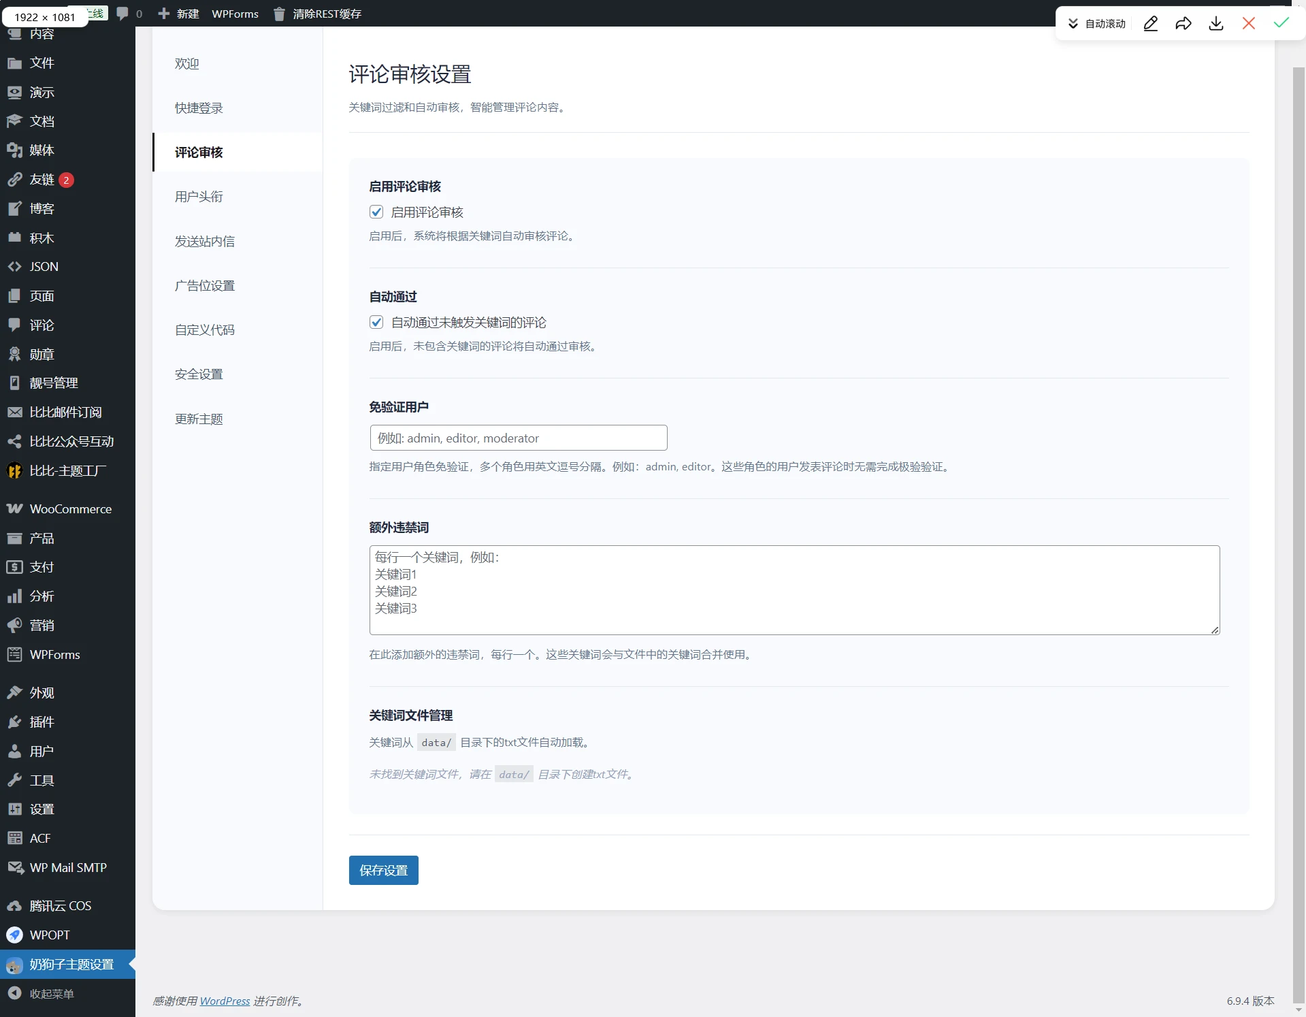Click the 比比-主题工厂 logo icon

tap(14, 471)
